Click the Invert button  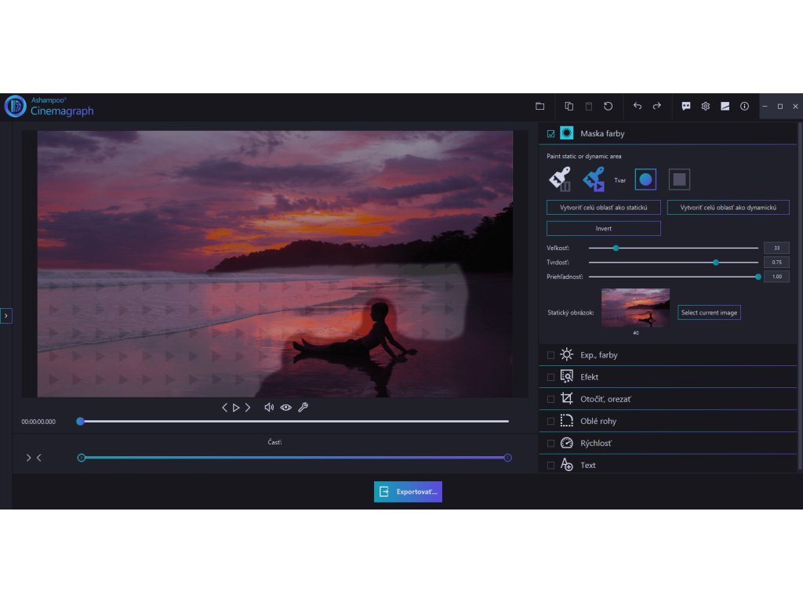603,228
